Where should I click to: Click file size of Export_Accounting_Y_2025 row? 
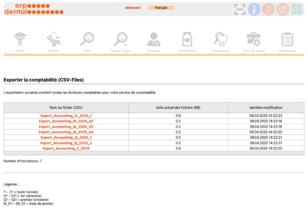coord(178,148)
